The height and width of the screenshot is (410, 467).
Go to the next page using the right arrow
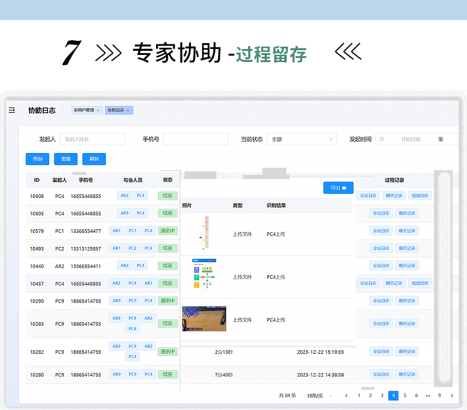click(452, 395)
